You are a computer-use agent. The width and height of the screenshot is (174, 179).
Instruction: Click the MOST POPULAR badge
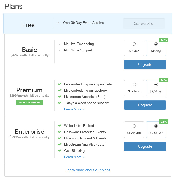29,102
